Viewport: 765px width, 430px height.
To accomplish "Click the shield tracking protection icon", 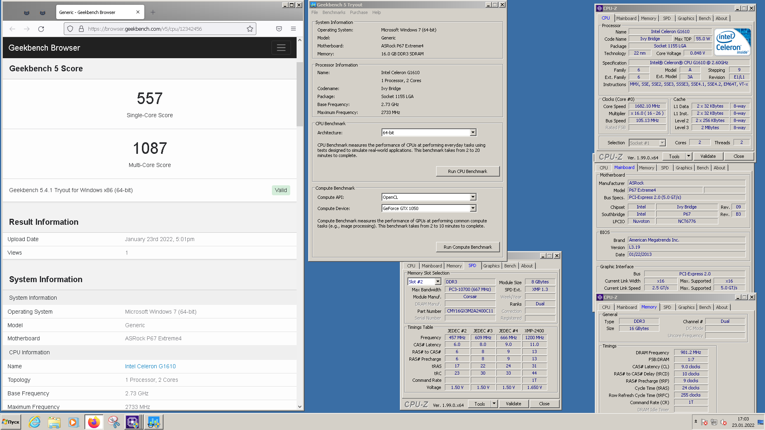I will (x=70, y=29).
